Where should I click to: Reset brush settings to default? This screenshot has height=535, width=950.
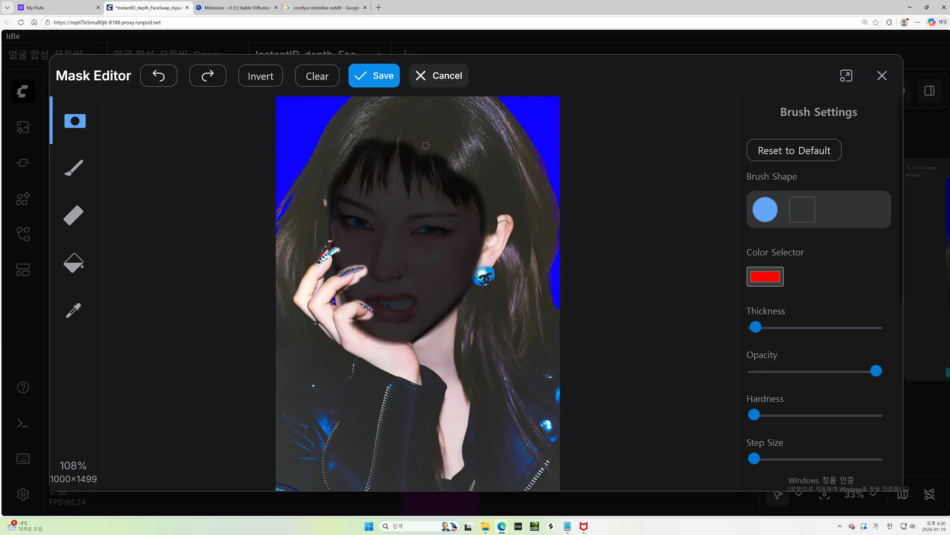[794, 150]
